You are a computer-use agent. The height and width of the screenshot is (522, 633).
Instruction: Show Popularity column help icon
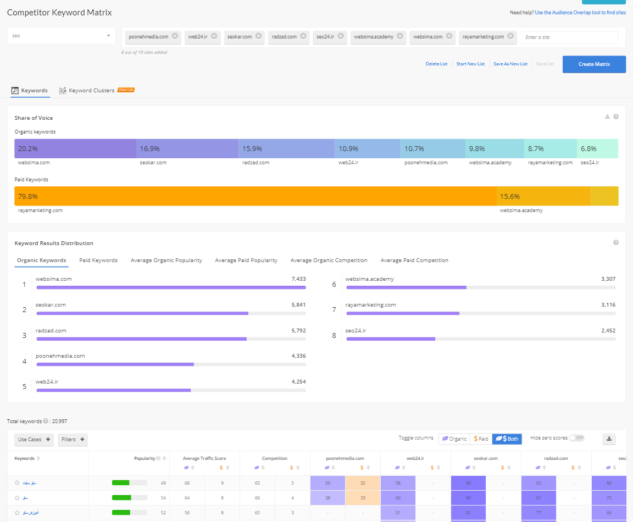(x=158, y=458)
